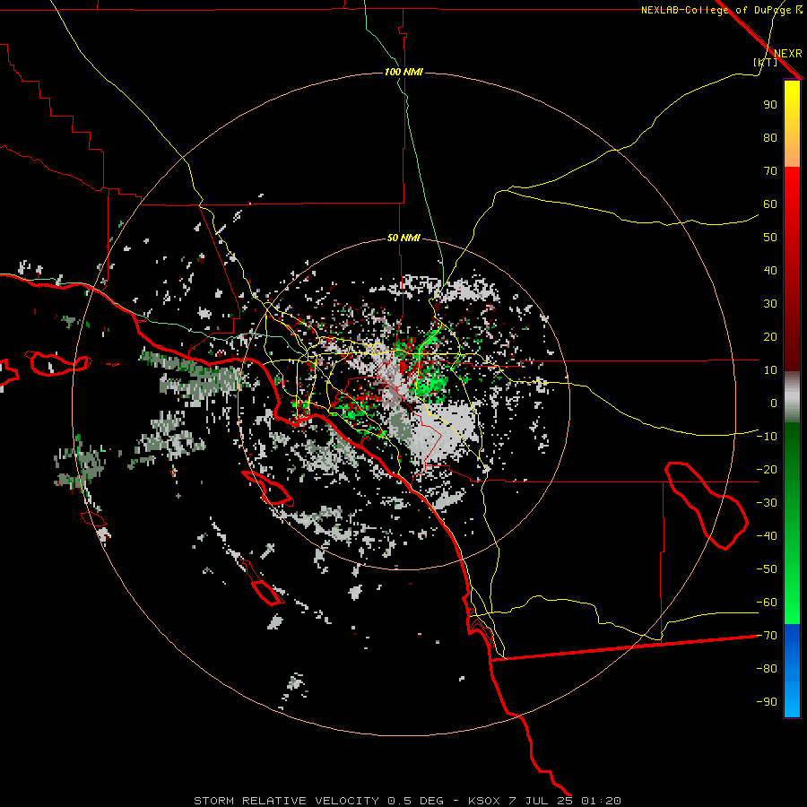Click the -20 scale value

click(x=767, y=470)
